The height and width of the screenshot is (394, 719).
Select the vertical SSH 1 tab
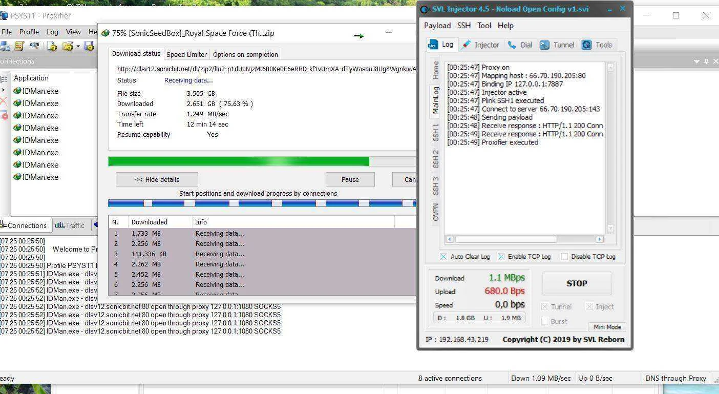pos(436,132)
